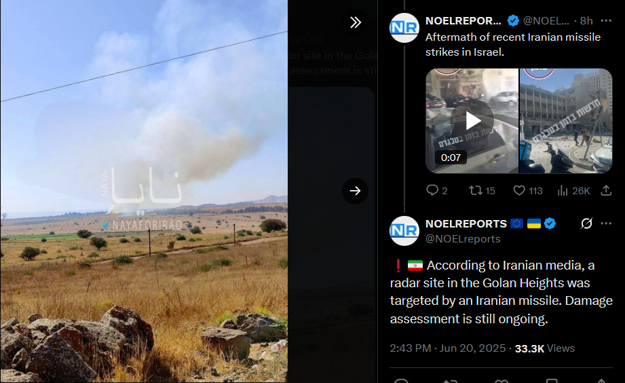Visit the @NOELreports handle link
625x383 pixels.
(x=463, y=238)
